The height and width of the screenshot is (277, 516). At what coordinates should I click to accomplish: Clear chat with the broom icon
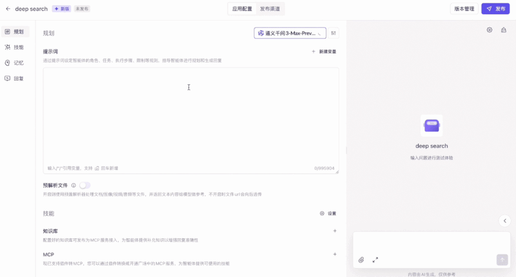click(x=504, y=30)
